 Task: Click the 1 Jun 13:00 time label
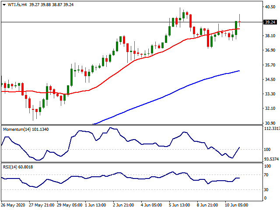click(95, 205)
